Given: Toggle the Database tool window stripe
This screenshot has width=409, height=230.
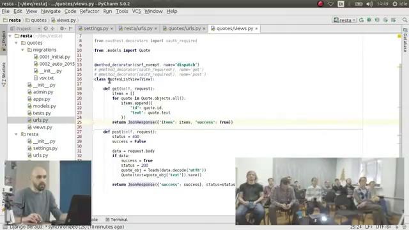Looking at the screenshot, I should click(x=405, y=40).
